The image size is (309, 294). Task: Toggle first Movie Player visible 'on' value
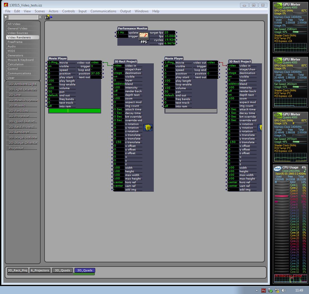pyautogui.click(x=53, y=66)
